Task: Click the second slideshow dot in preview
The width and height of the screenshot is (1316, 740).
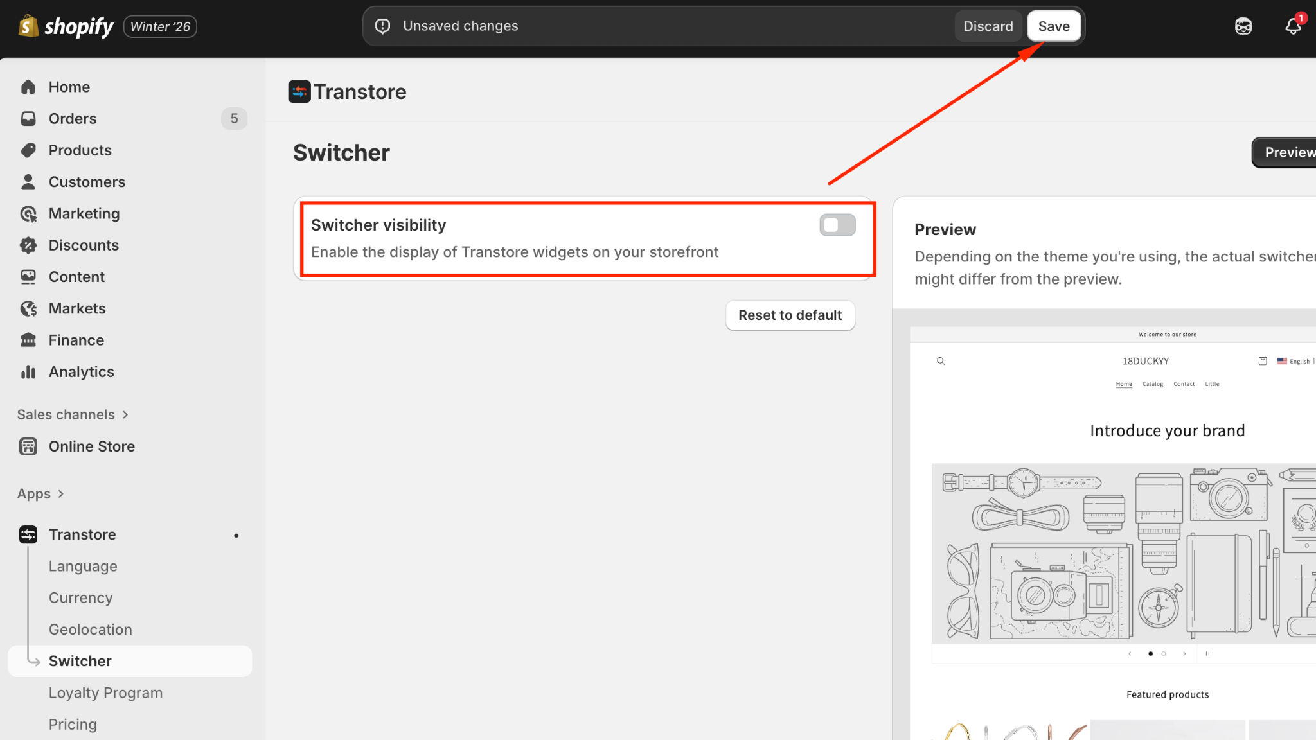Action: coord(1163,654)
